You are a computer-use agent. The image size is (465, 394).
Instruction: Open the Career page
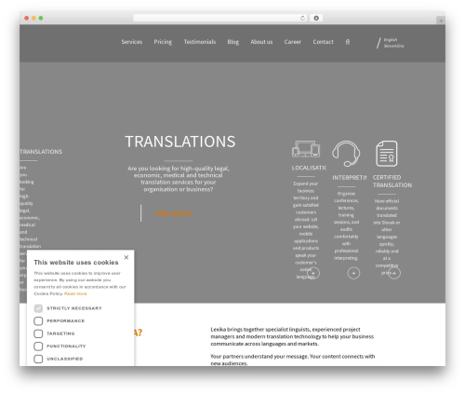click(292, 42)
